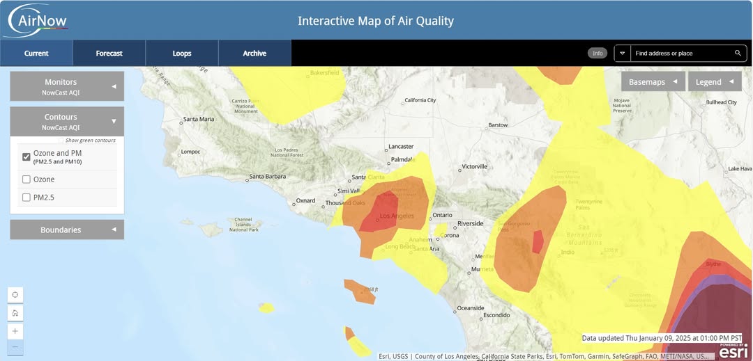Expand the Boundaries panel

67,230
